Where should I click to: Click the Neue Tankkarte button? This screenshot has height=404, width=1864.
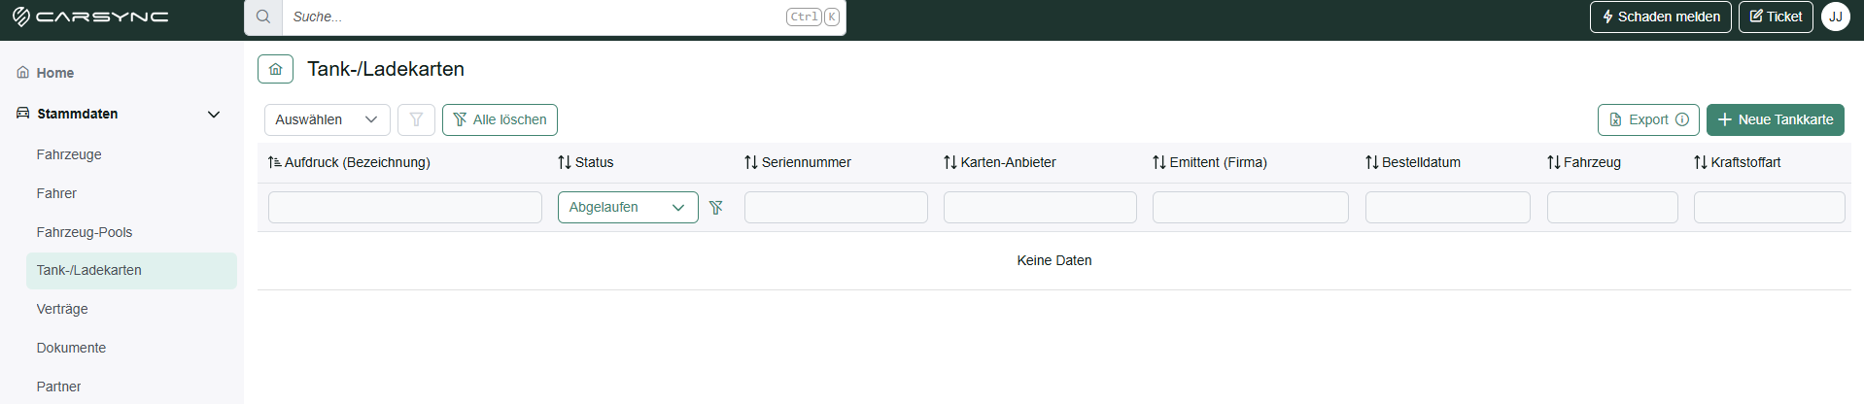pos(1776,119)
